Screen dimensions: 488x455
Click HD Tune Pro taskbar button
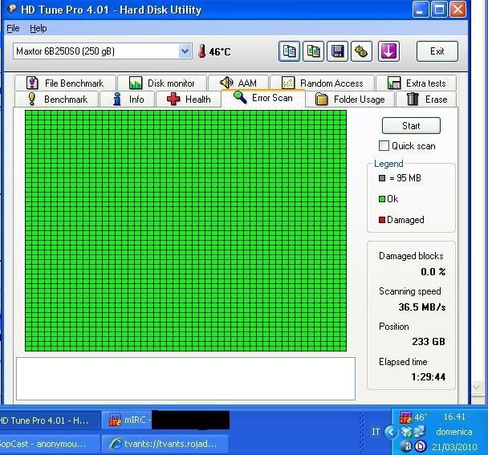tap(50, 420)
